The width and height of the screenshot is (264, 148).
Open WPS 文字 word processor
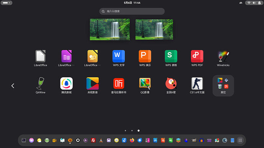pos(119,58)
